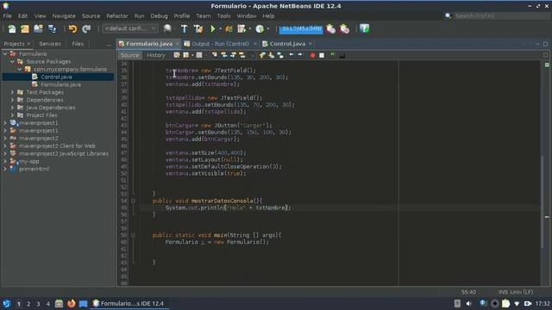Click the first garbage collection icon after memory bar
This screenshot has height=310, width=552.
click(x=330, y=28)
